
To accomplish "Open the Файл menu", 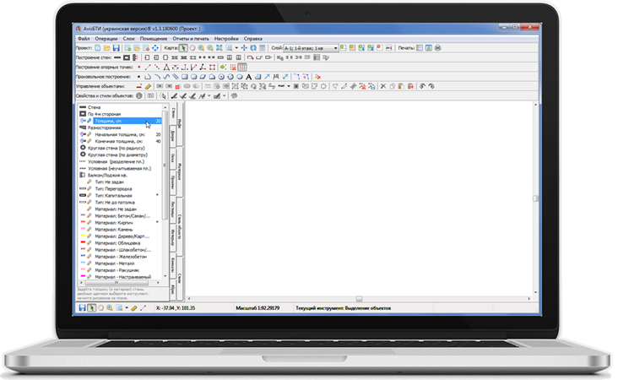I will pyautogui.click(x=83, y=39).
